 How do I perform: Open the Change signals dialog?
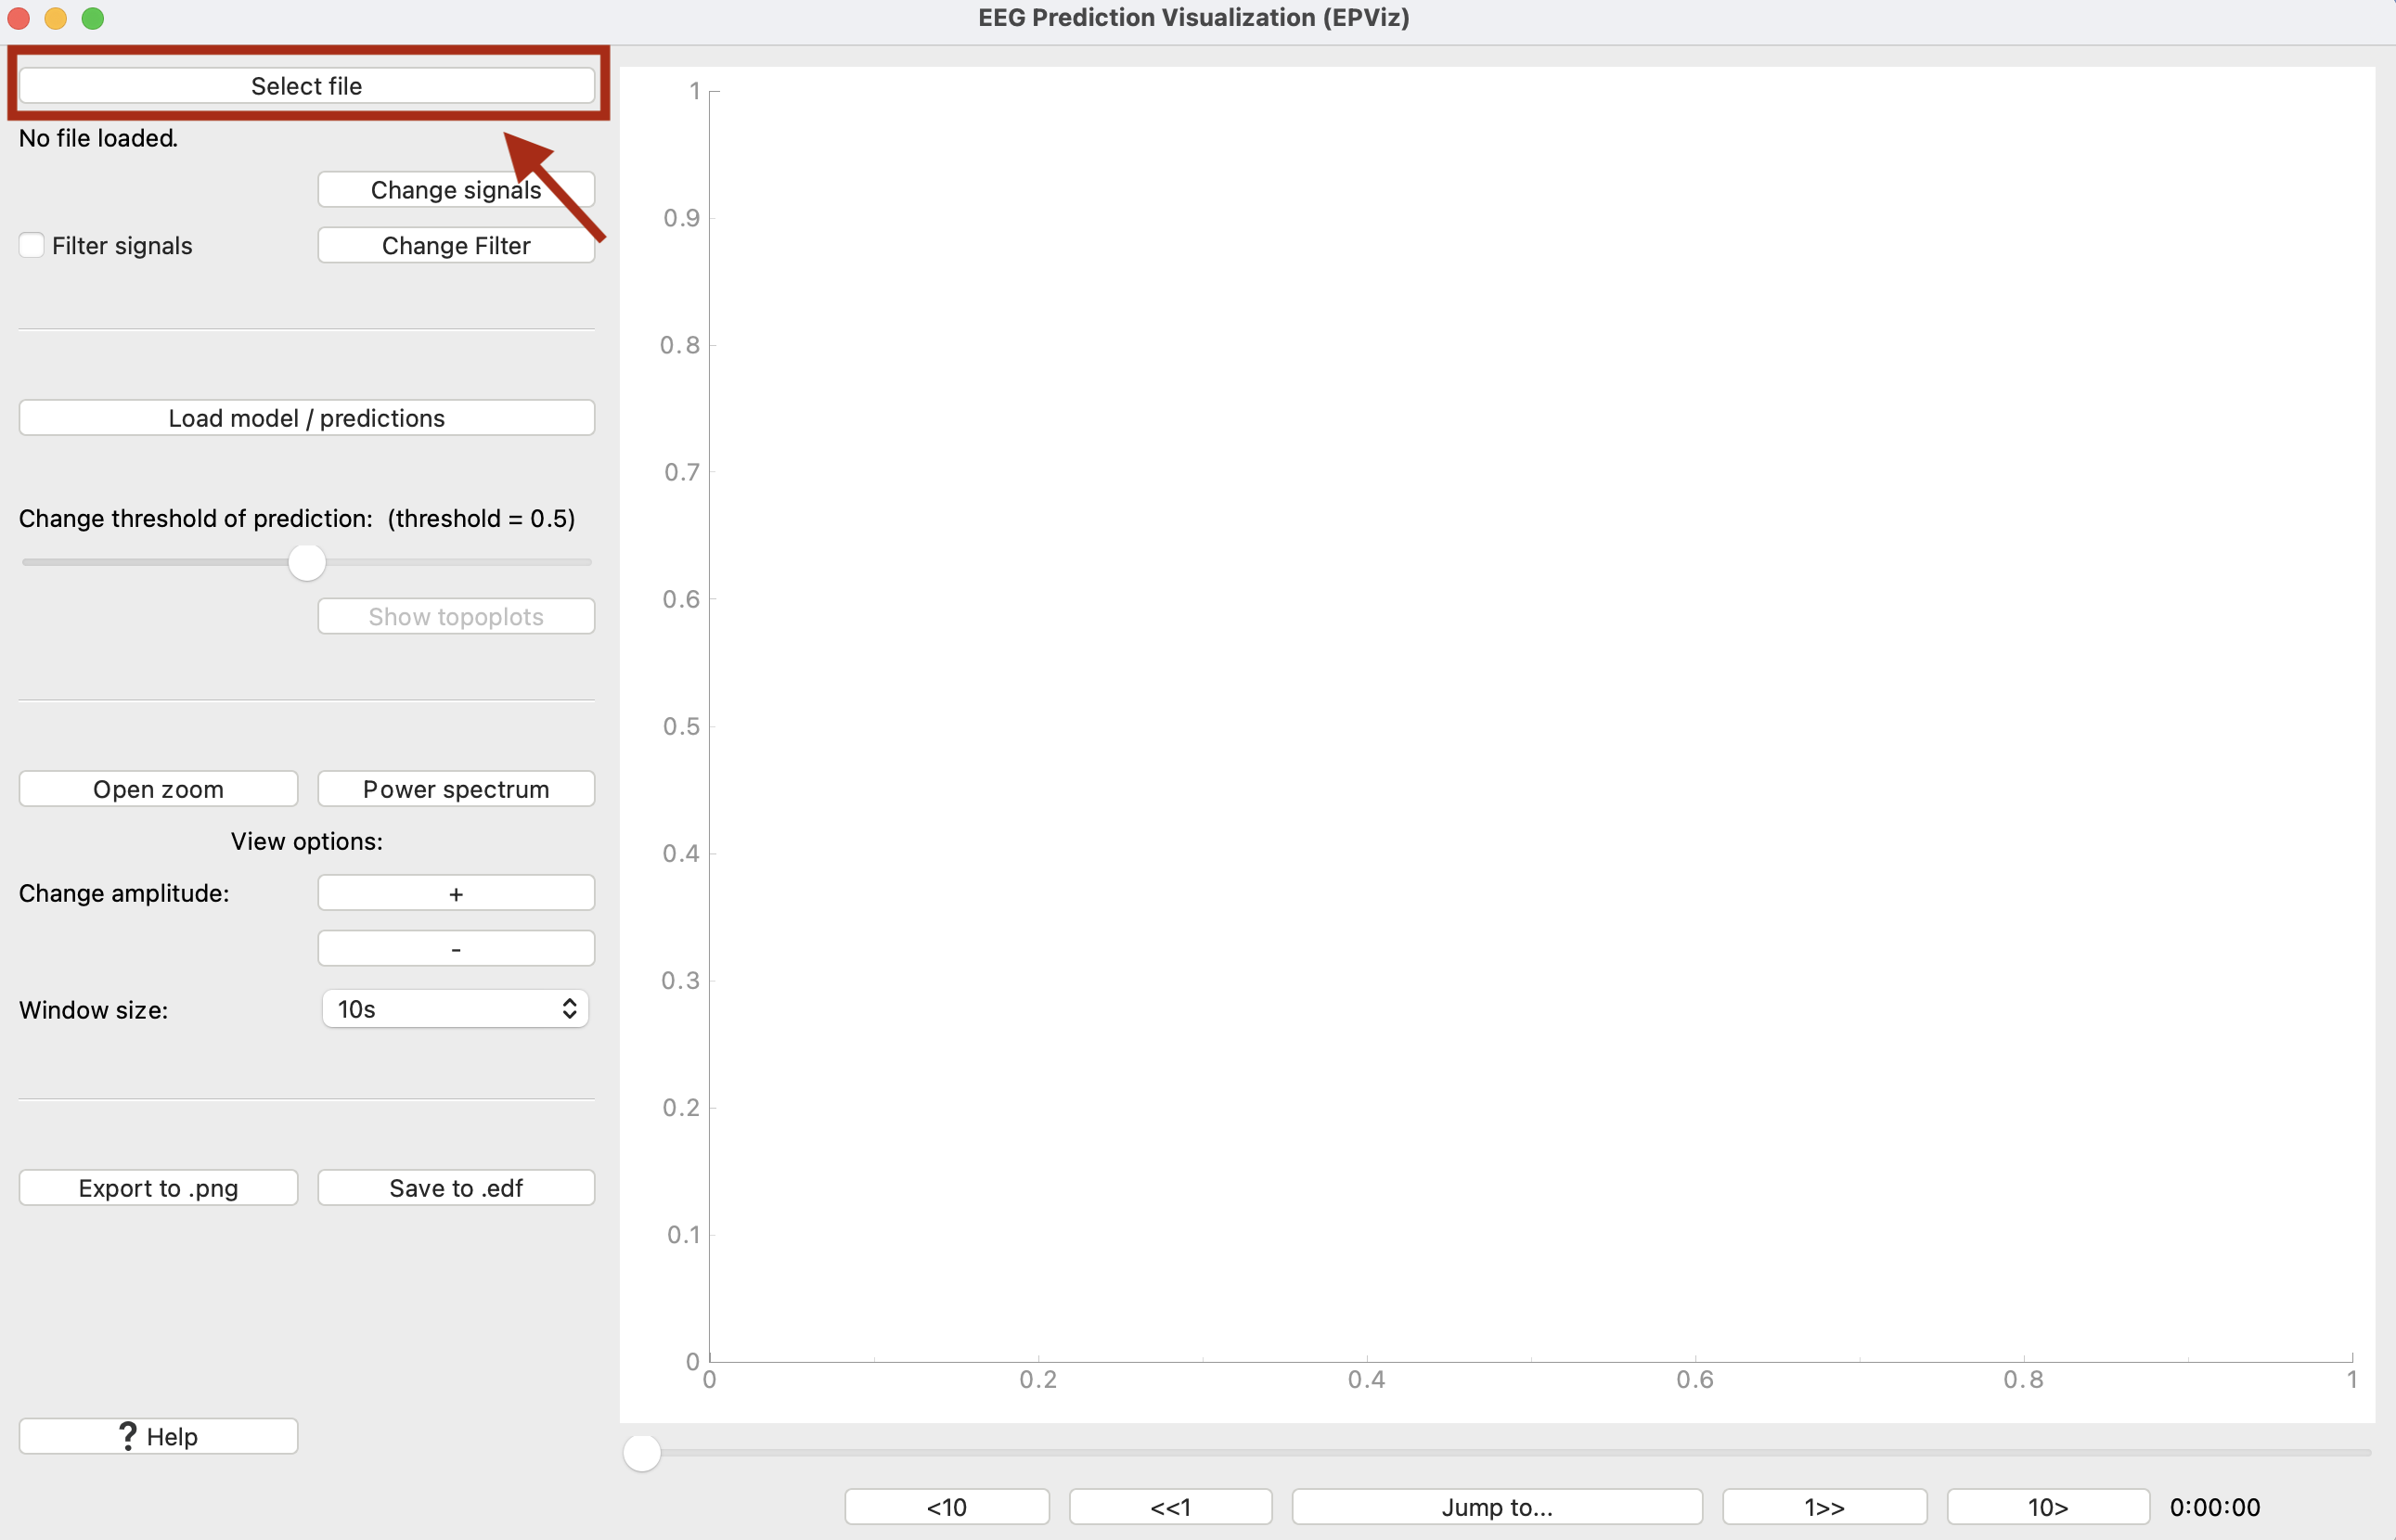455,190
